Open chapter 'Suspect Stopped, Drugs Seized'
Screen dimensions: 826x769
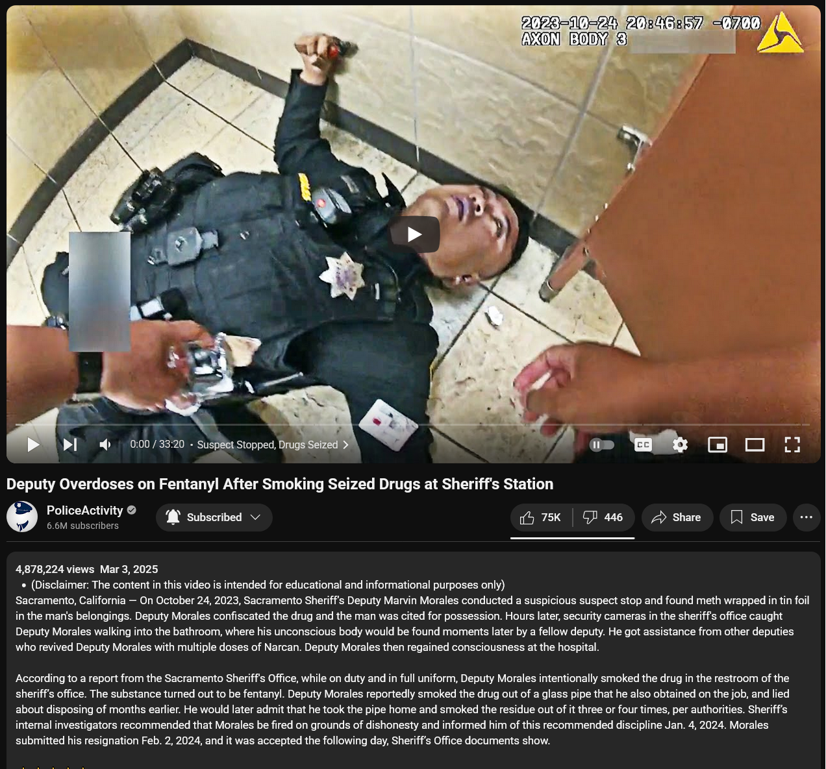pyautogui.click(x=273, y=445)
